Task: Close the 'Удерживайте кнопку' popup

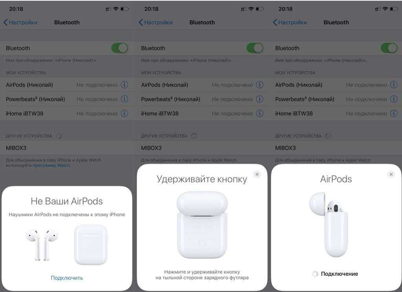Action: pyautogui.click(x=257, y=174)
